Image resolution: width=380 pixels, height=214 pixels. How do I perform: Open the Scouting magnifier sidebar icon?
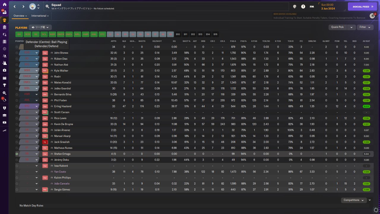pyautogui.click(x=4, y=93)
